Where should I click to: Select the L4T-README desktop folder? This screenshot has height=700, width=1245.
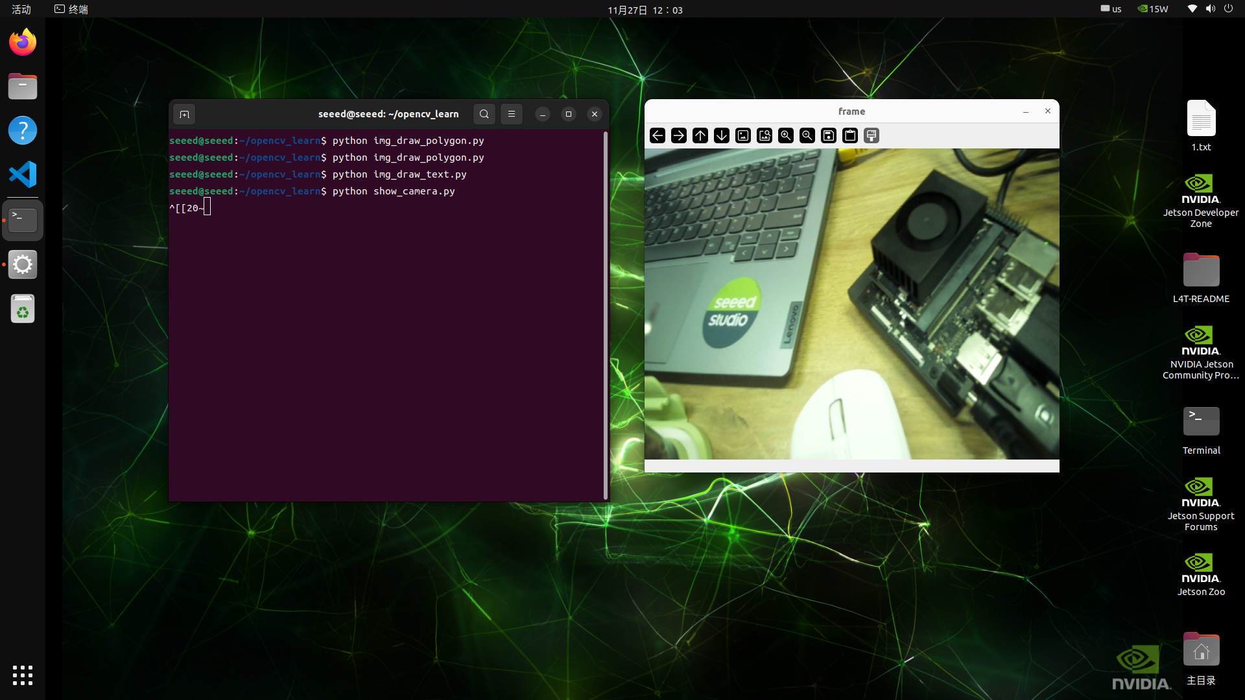pos(1201,278)
